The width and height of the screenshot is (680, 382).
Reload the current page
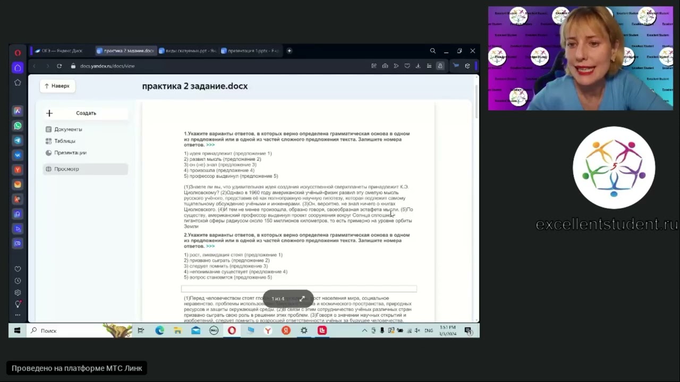[x=59, y=66]
